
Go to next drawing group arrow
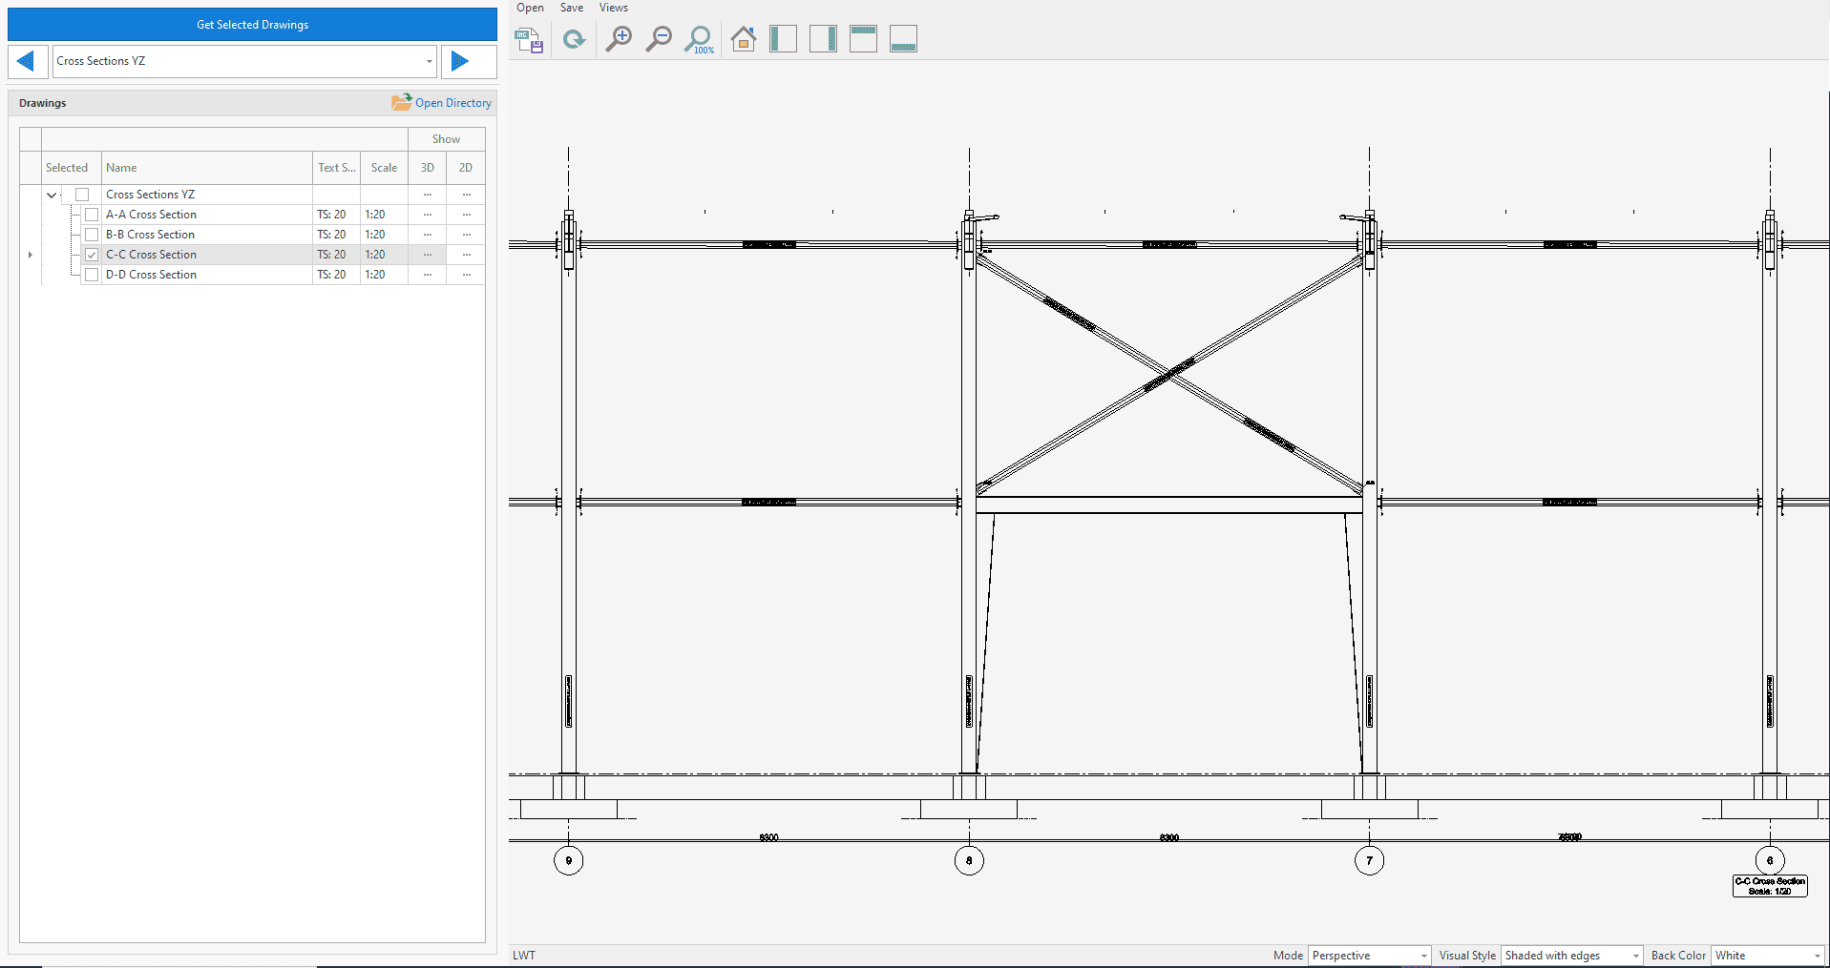click(x=460, y=61)
